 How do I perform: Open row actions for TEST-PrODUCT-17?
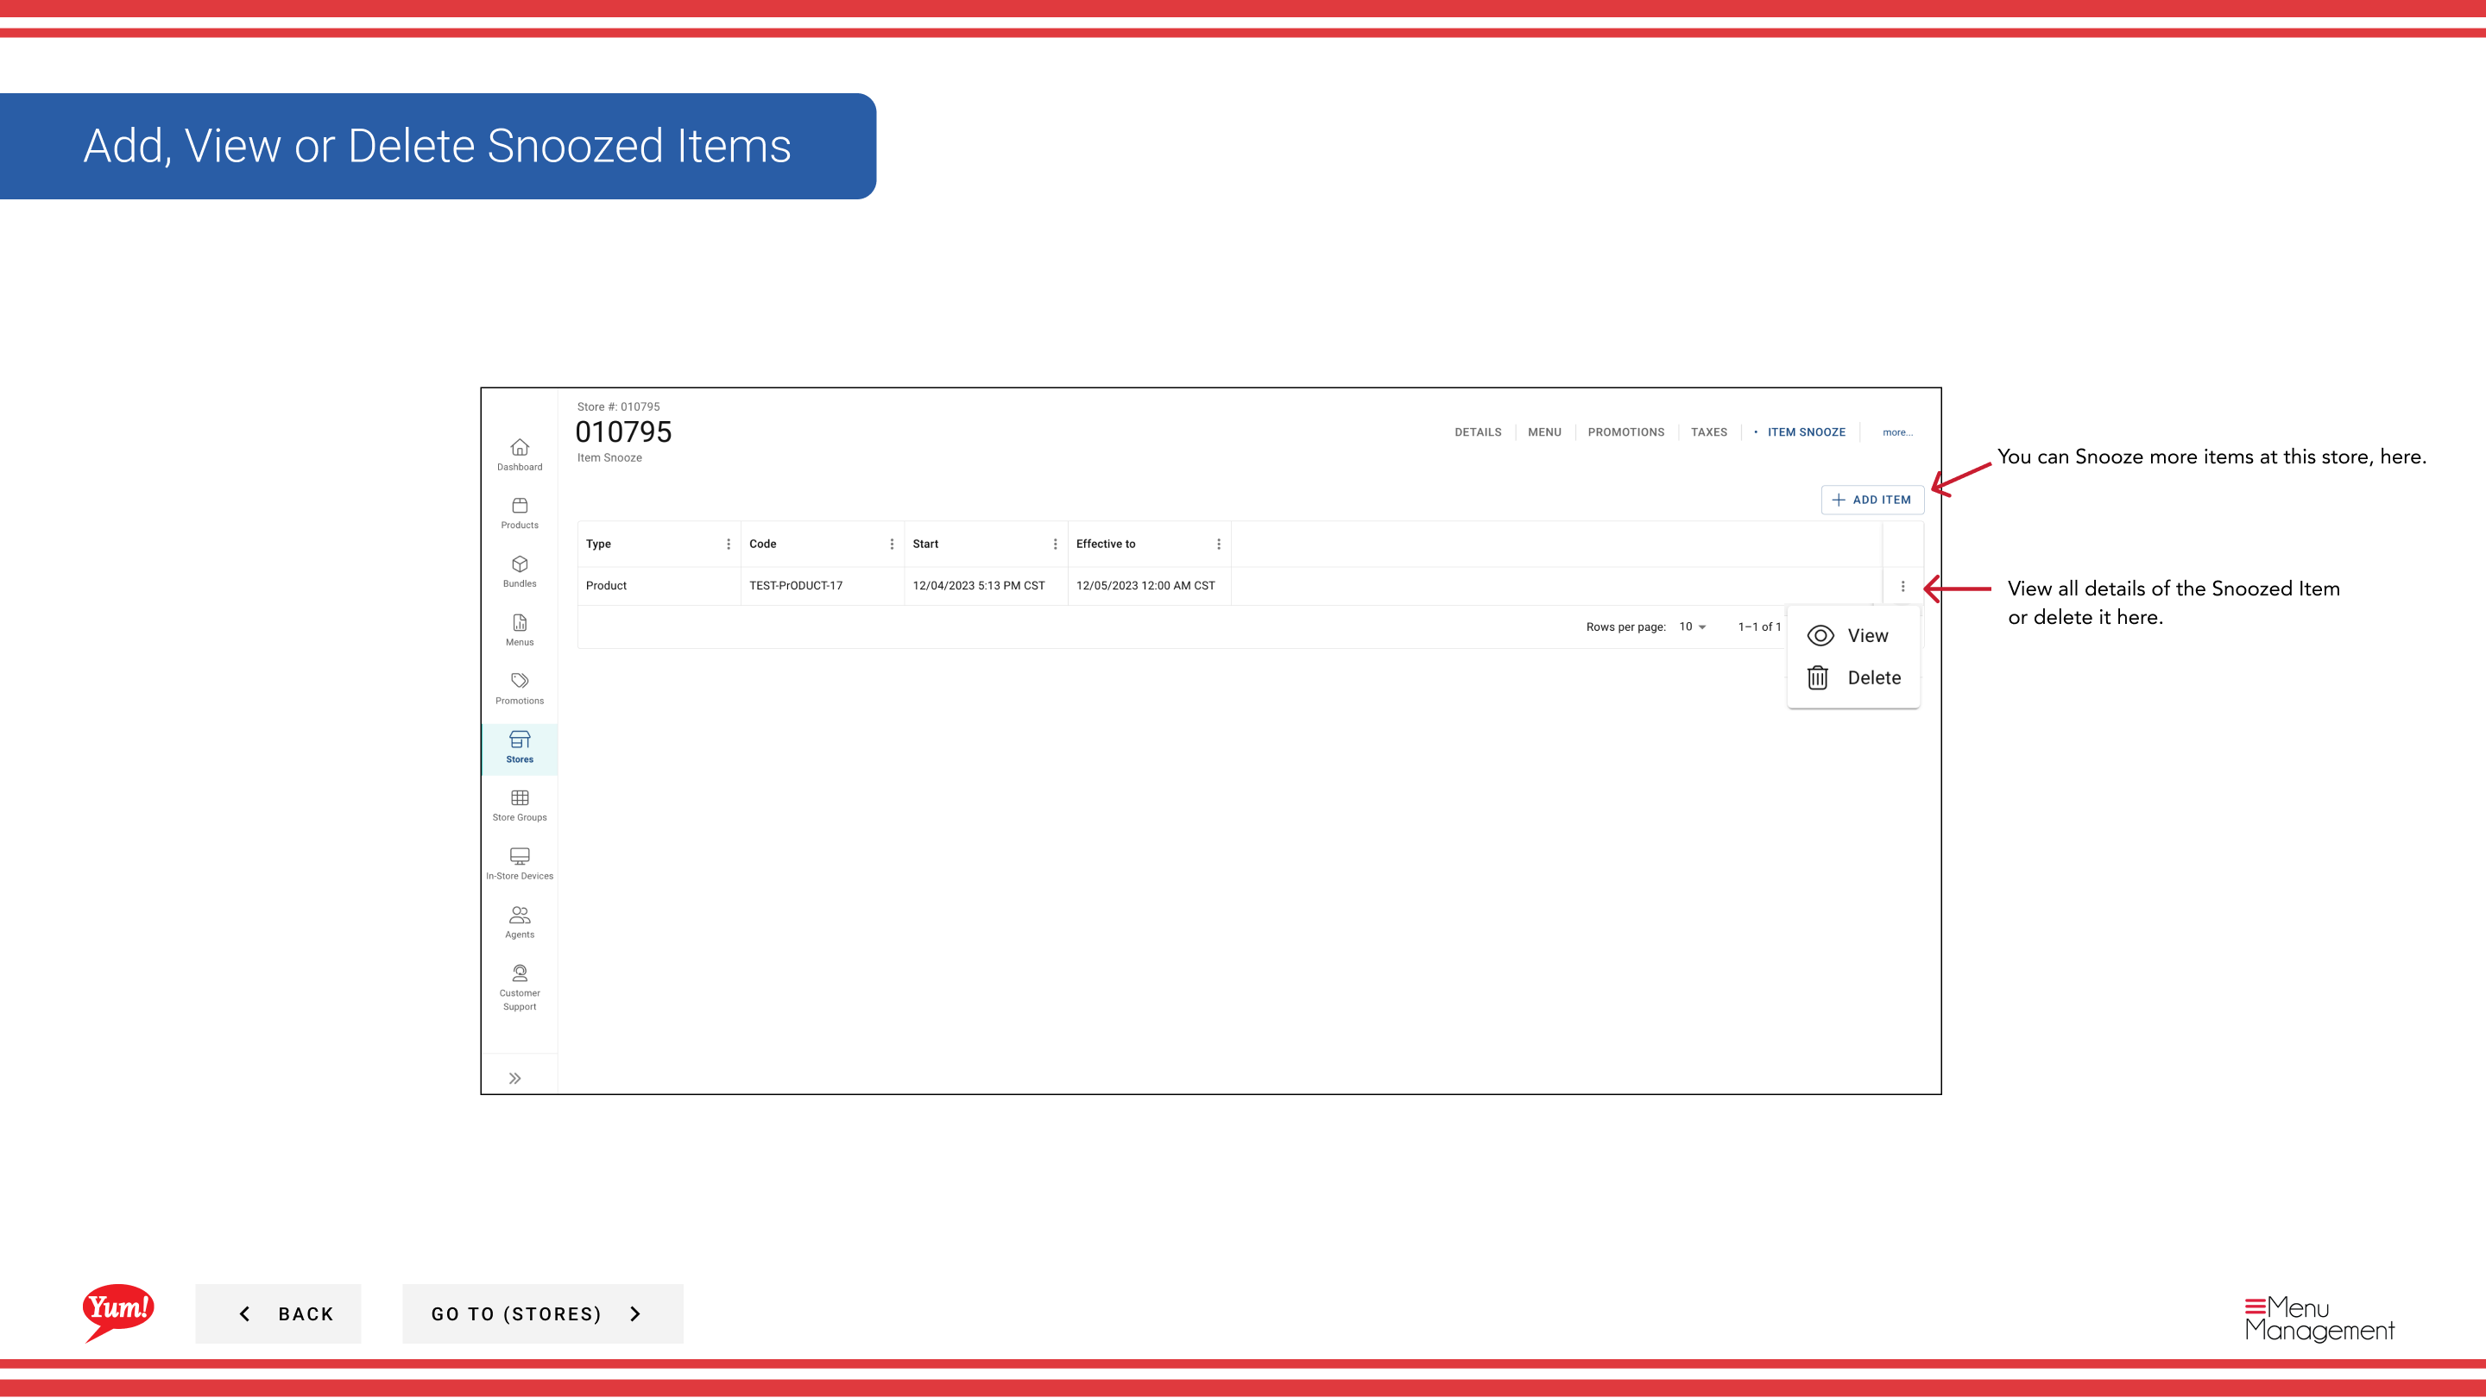1903,587
